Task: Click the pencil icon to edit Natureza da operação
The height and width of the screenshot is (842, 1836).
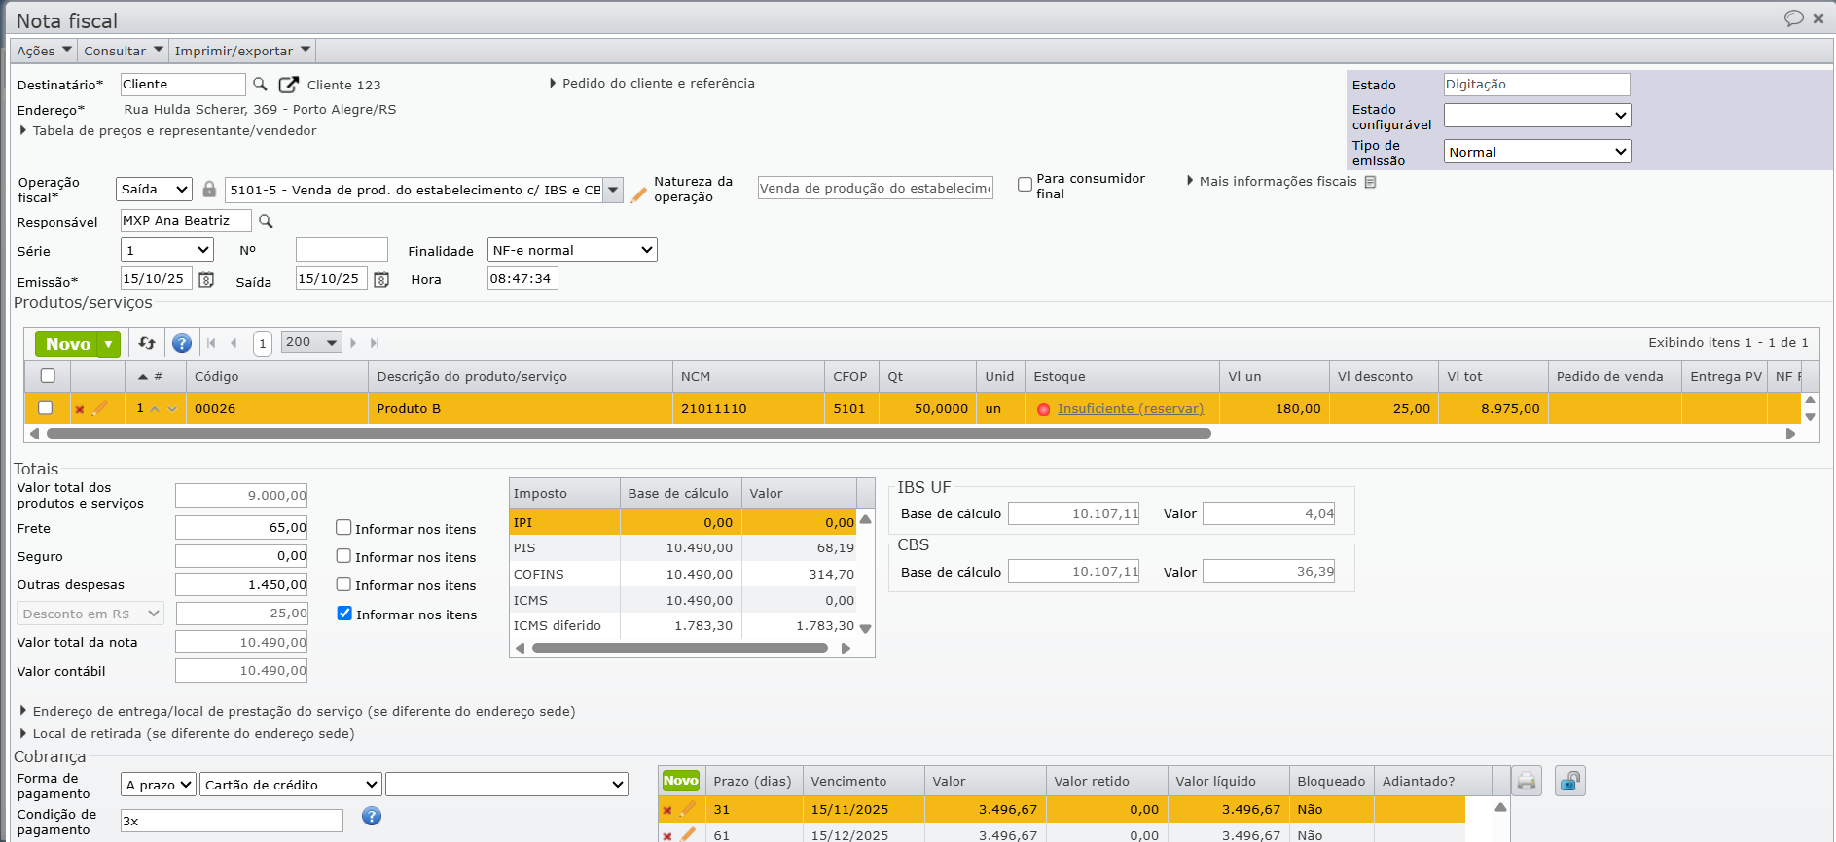Action: [x=638, y=194]
